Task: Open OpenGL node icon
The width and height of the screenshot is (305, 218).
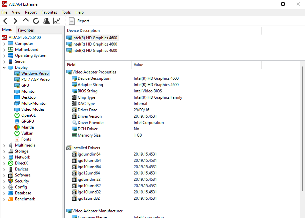Action: click(17, 115)
